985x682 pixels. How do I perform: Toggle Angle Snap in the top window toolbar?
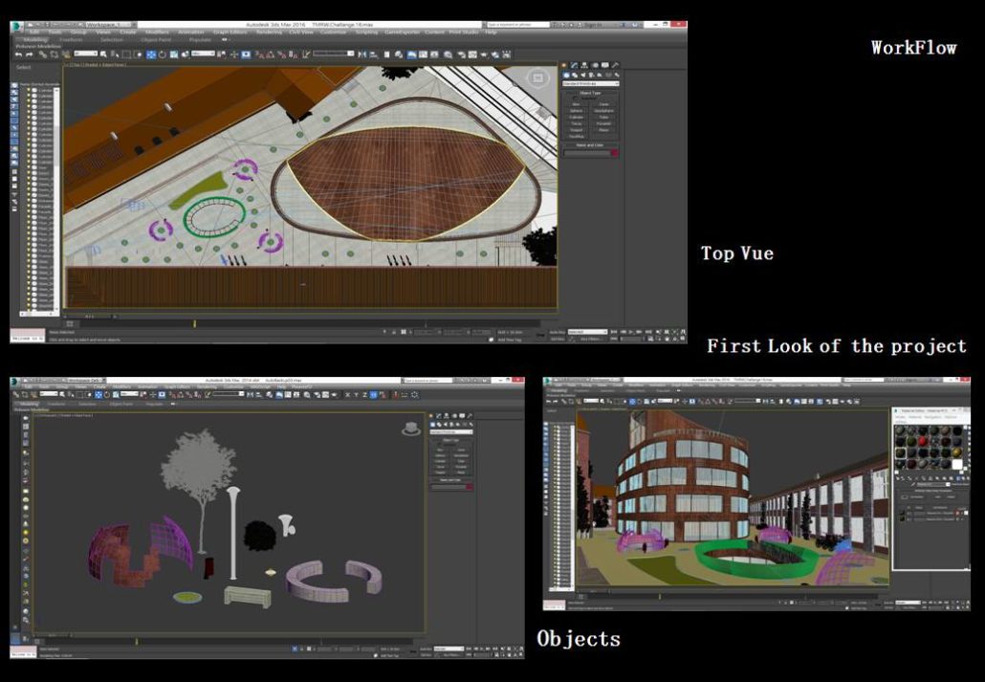pyautogui.click(x=272, y=55)
